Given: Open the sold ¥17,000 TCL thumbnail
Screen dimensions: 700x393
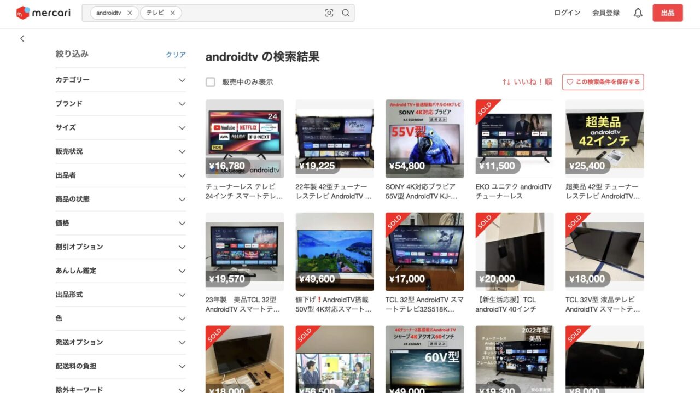Looking at the screenshot, I should click(424, 252).
